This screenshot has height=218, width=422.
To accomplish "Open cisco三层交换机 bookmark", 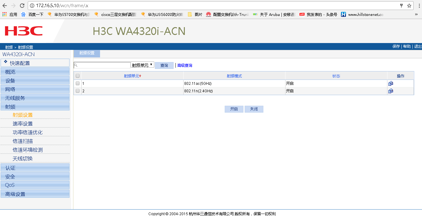I will click(x=115, y=14).
